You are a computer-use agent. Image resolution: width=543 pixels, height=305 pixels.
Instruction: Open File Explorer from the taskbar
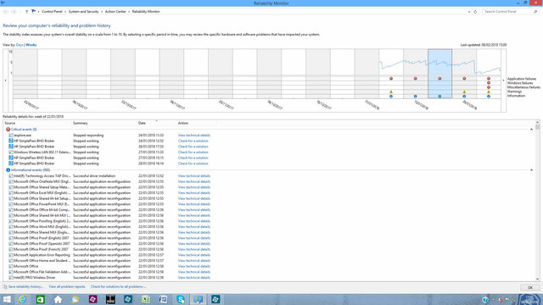(x=76, y=299)
